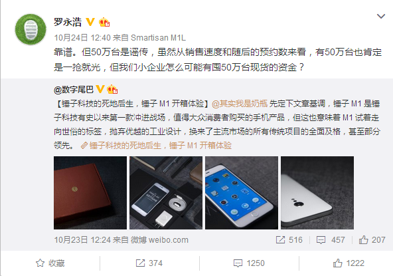The width and height of the screenshot is (393, 276).
Task: Like the original post with 207 likes
Action: tap(372, 240)
